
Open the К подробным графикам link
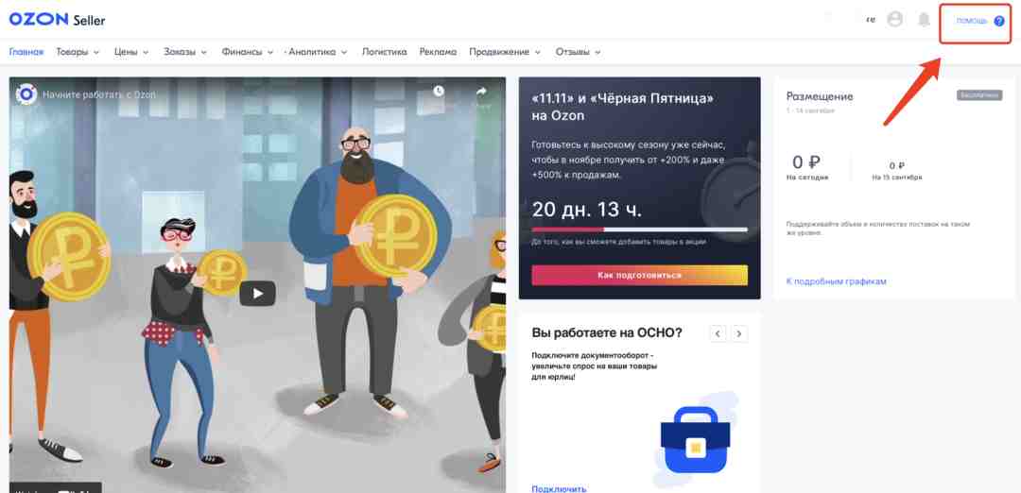pos(836,281)
